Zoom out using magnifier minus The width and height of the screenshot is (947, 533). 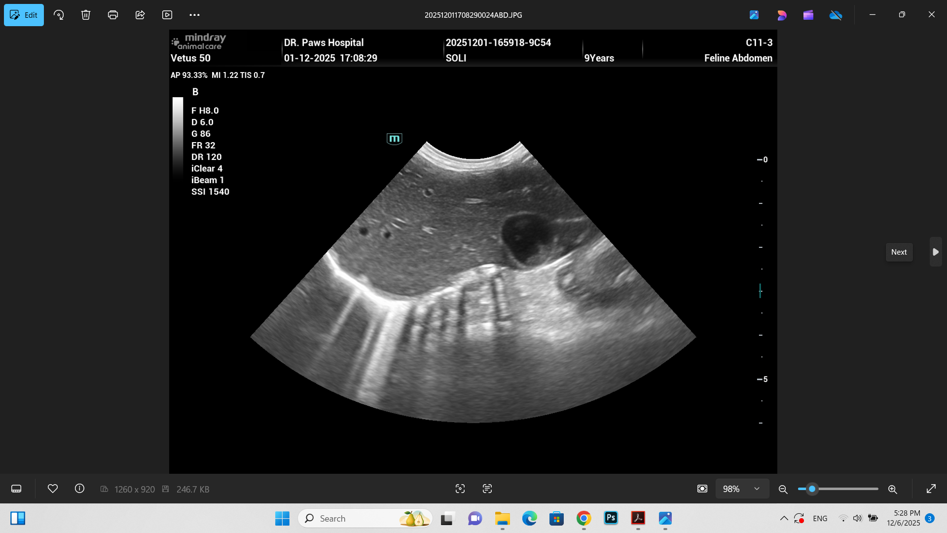(x=783, y=489)
